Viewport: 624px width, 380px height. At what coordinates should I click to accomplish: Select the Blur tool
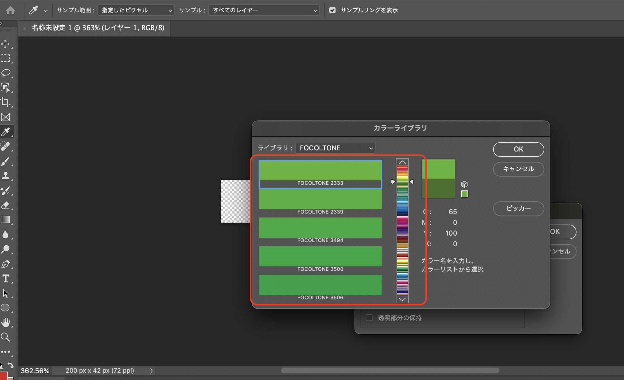(x=6, y=234)
